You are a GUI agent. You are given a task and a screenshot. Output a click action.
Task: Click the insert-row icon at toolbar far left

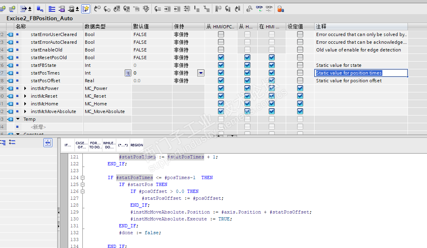click(3, 9)
